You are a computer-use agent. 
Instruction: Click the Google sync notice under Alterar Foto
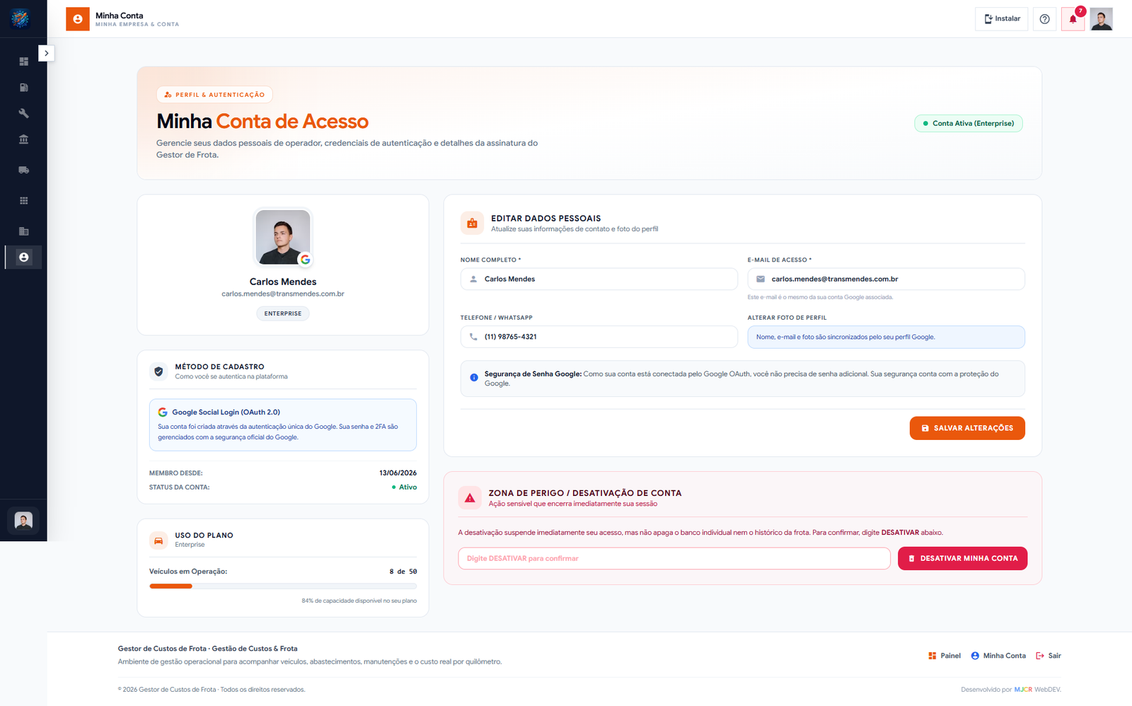tap(886, 337)
